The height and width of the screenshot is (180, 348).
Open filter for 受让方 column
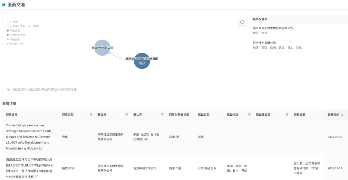point(162,114)
